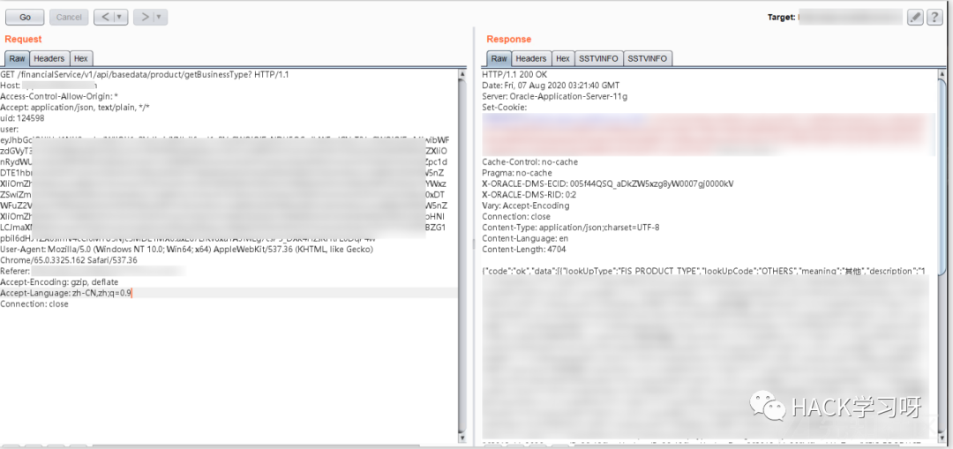Viewport: 953px width, 449px height.
Task: Open the Response Hex tab
Action: [x=563, y=58]
